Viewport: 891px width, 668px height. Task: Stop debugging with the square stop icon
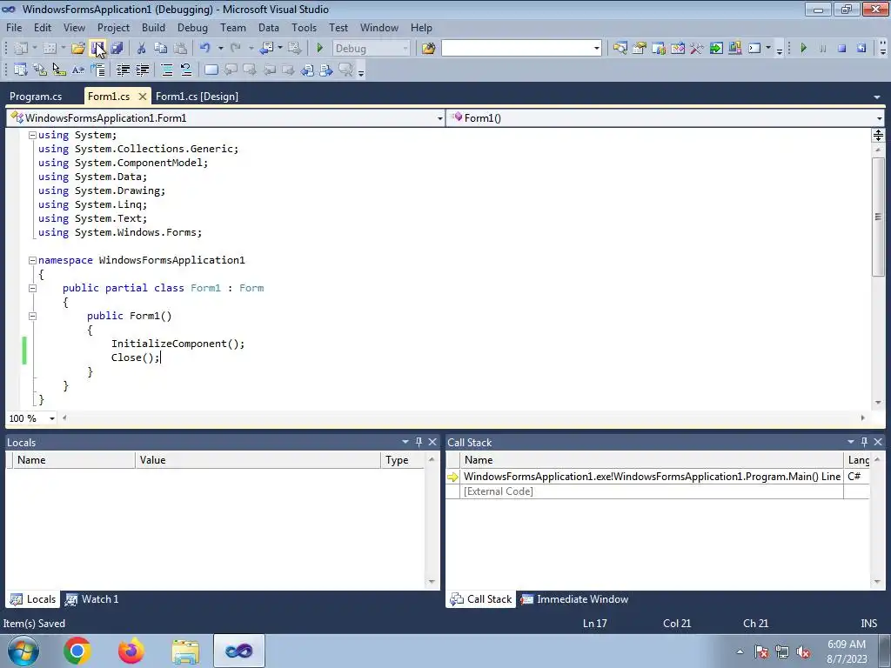(x=842, y=49)
